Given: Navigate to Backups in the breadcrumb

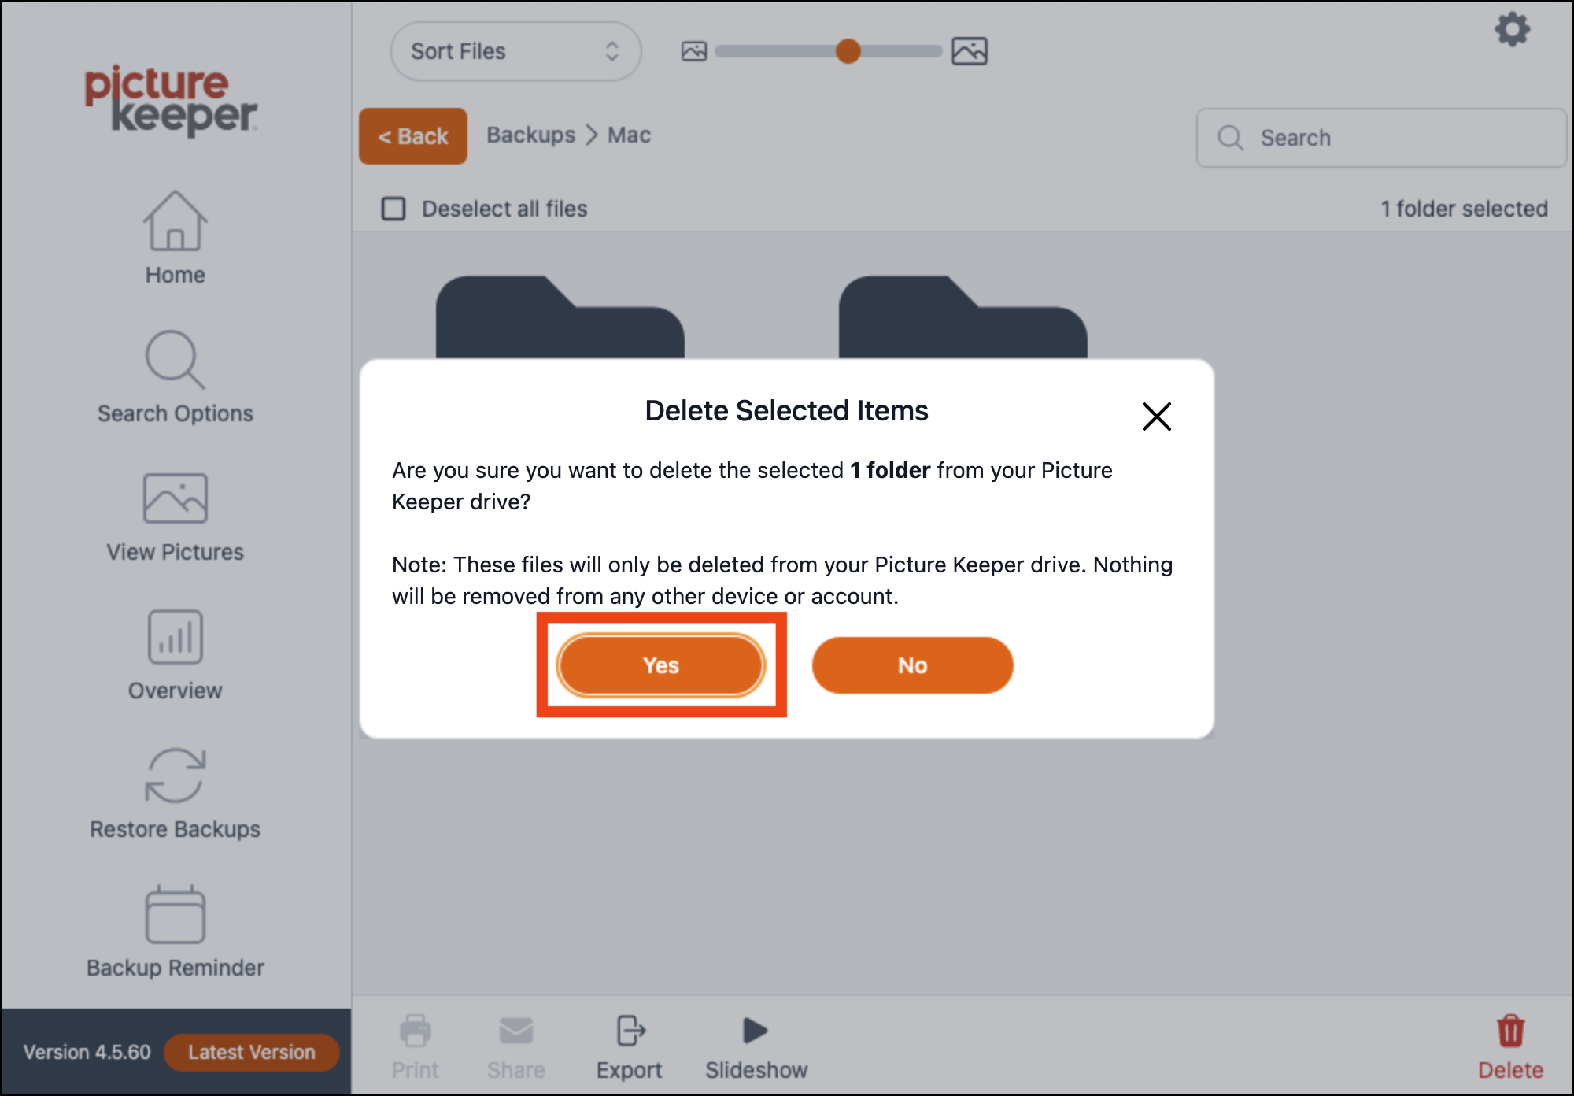Looking at the screenshot, I should pos(531,135).
